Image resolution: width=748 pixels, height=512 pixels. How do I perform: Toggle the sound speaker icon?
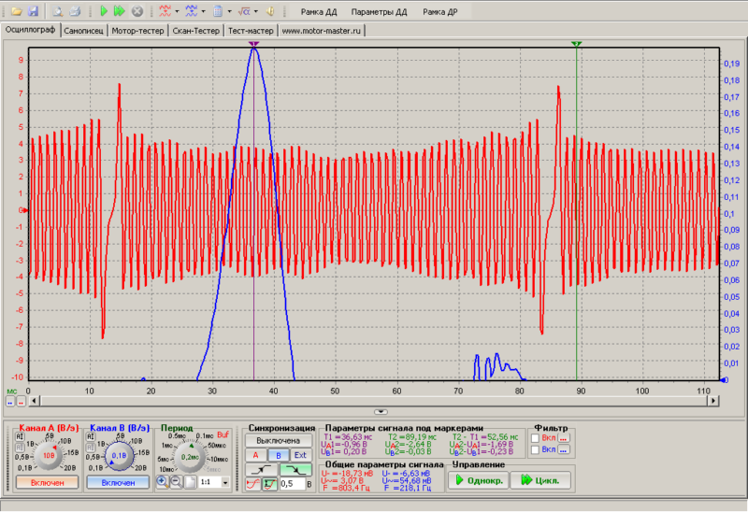[270, 11]
